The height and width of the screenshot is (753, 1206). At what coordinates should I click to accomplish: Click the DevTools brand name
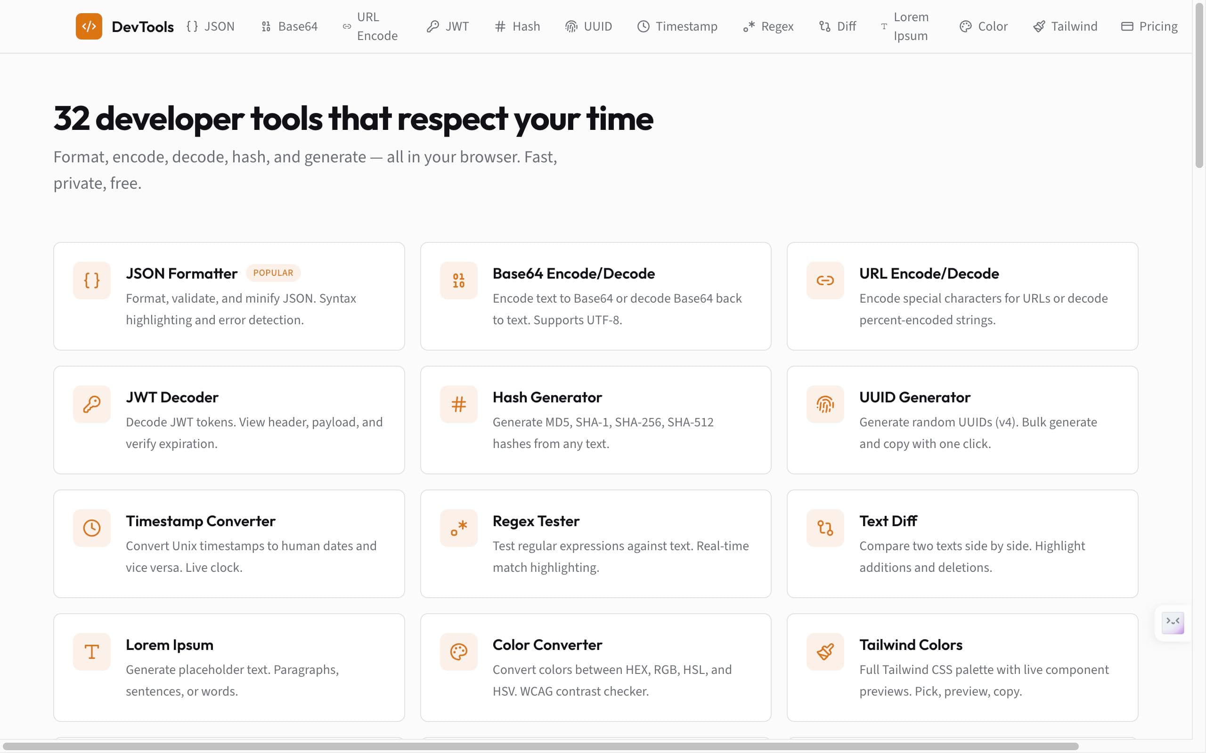click(x=143, y=27)
